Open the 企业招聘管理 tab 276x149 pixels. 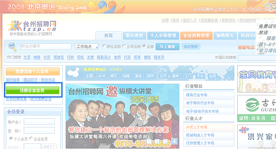tap(196, 35)
